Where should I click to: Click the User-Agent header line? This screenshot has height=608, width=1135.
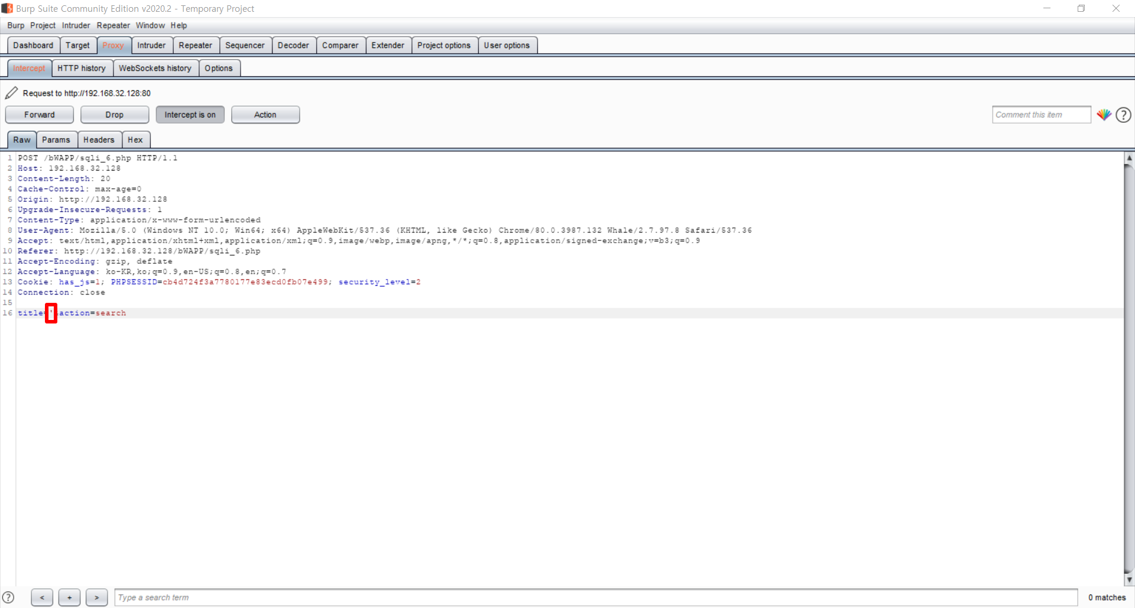385,230
